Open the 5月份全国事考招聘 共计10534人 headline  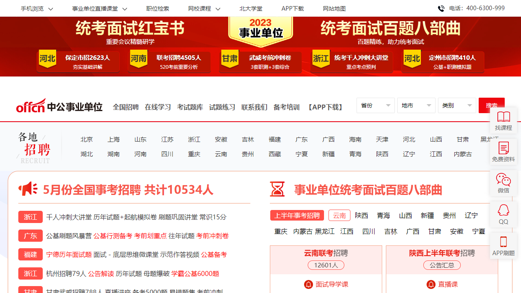coord(128,190)
